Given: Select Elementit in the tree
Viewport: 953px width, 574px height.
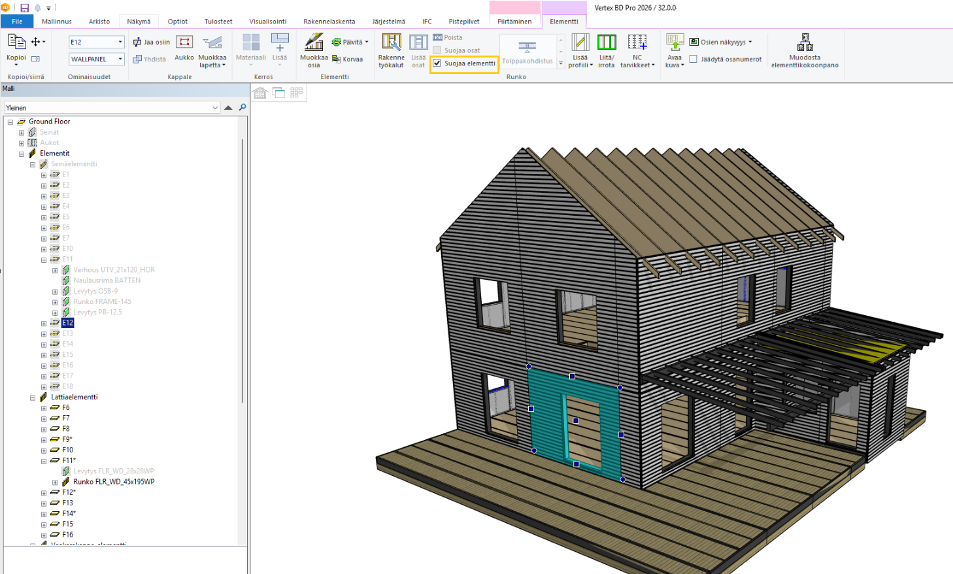Looking at the screenshot, I should [55, 153].
